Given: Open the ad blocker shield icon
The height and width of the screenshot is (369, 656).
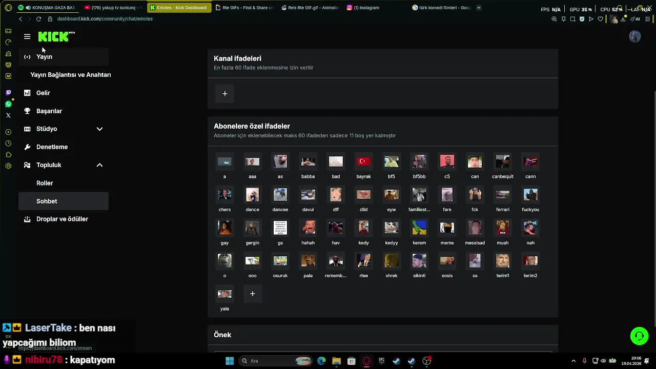Looking at the screenshot, I should [x=582, y=19].
